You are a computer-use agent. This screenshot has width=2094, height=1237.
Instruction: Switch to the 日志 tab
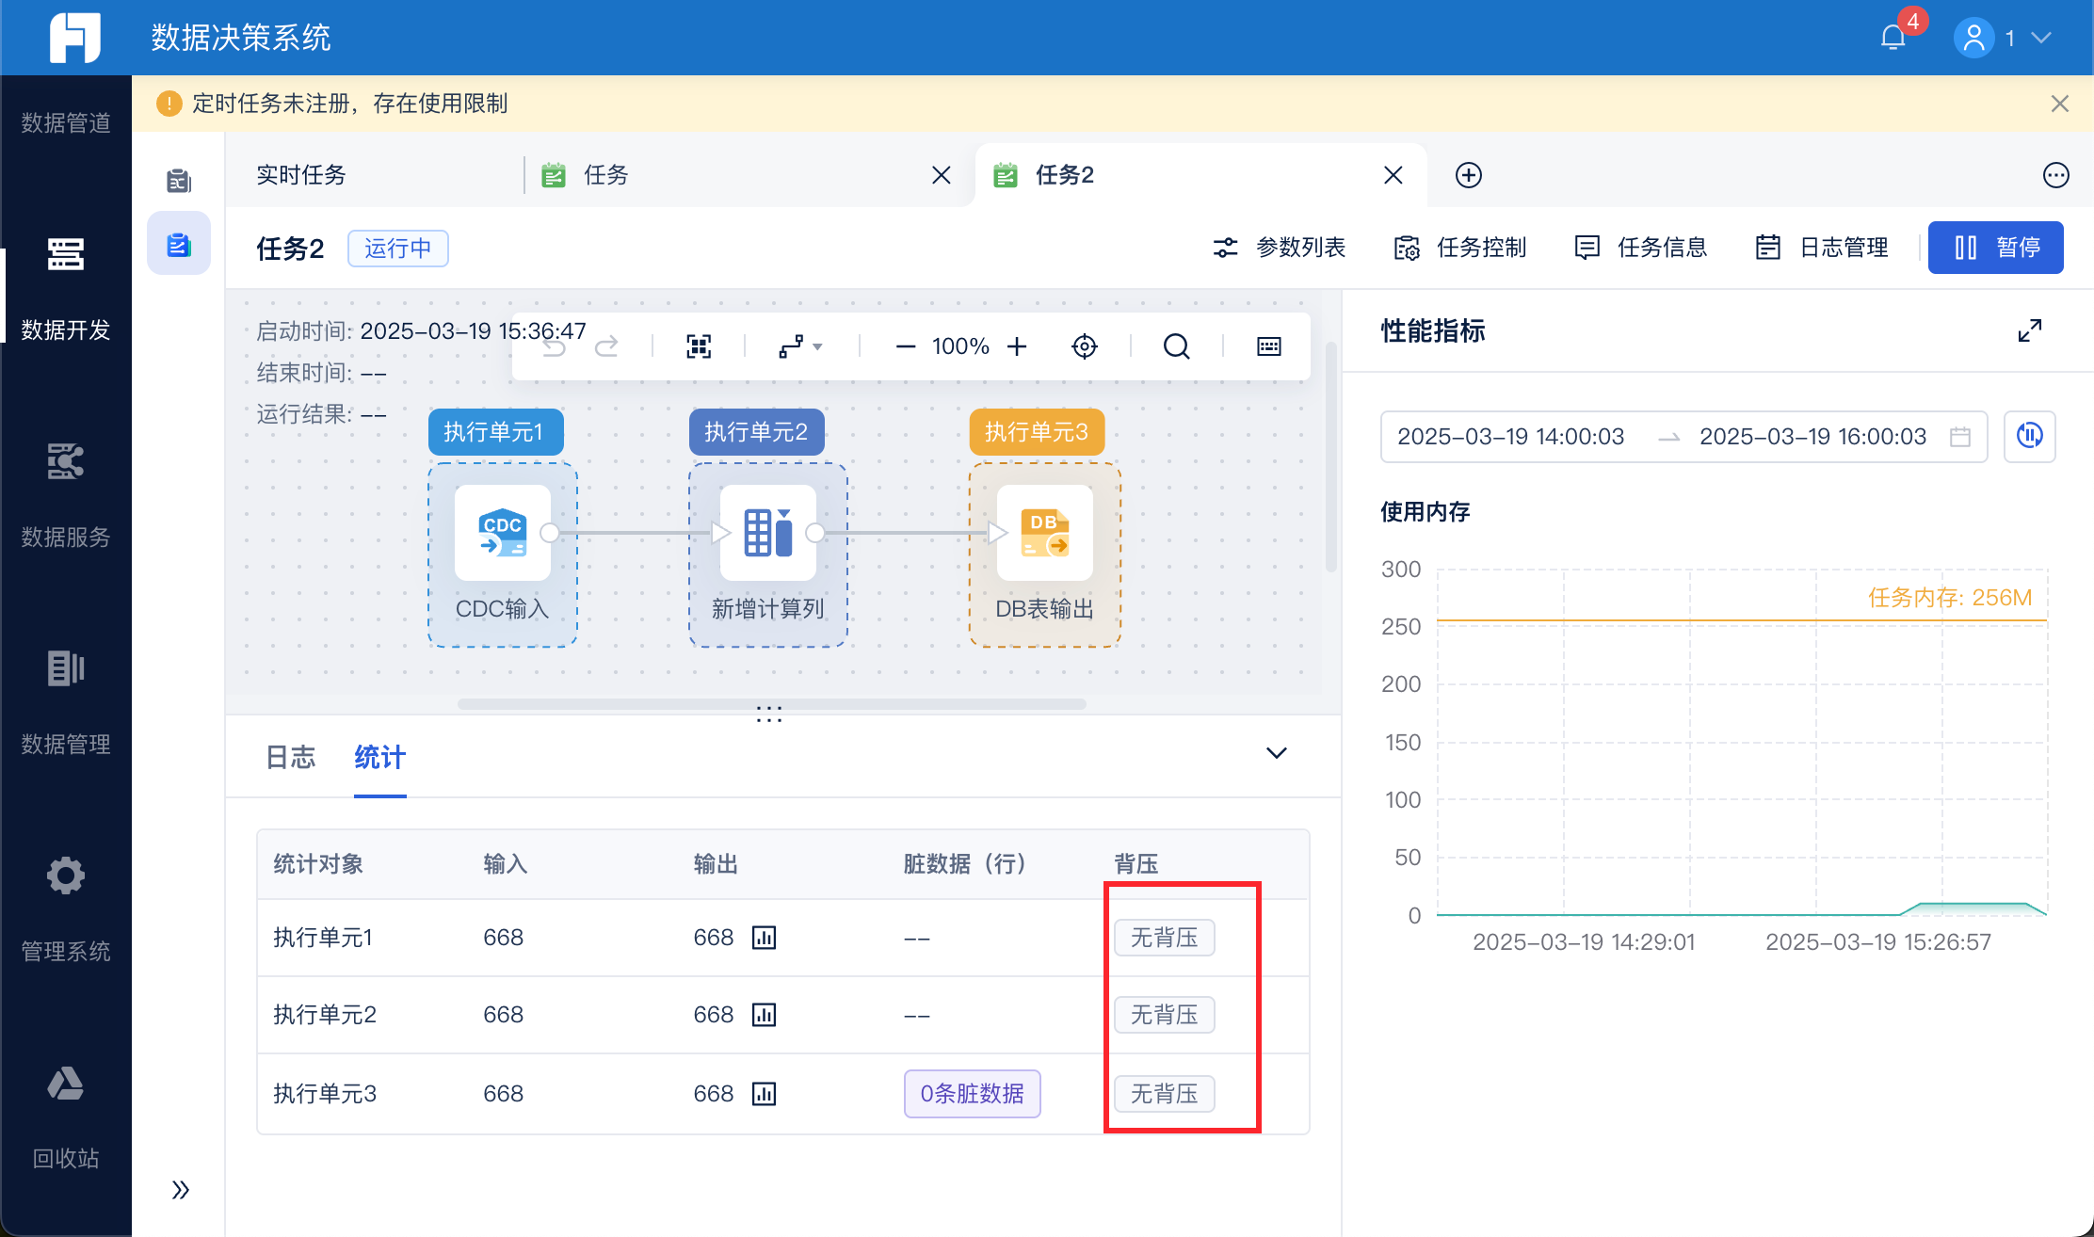tap(290, 758)
